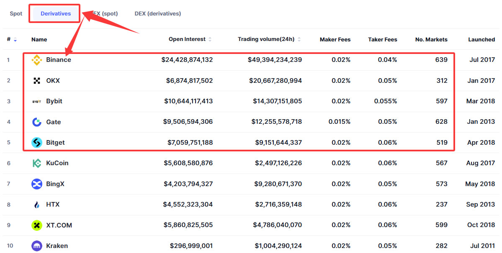Click the Gate logo icon
Viewport: 502px width, 253px height.
37,122
